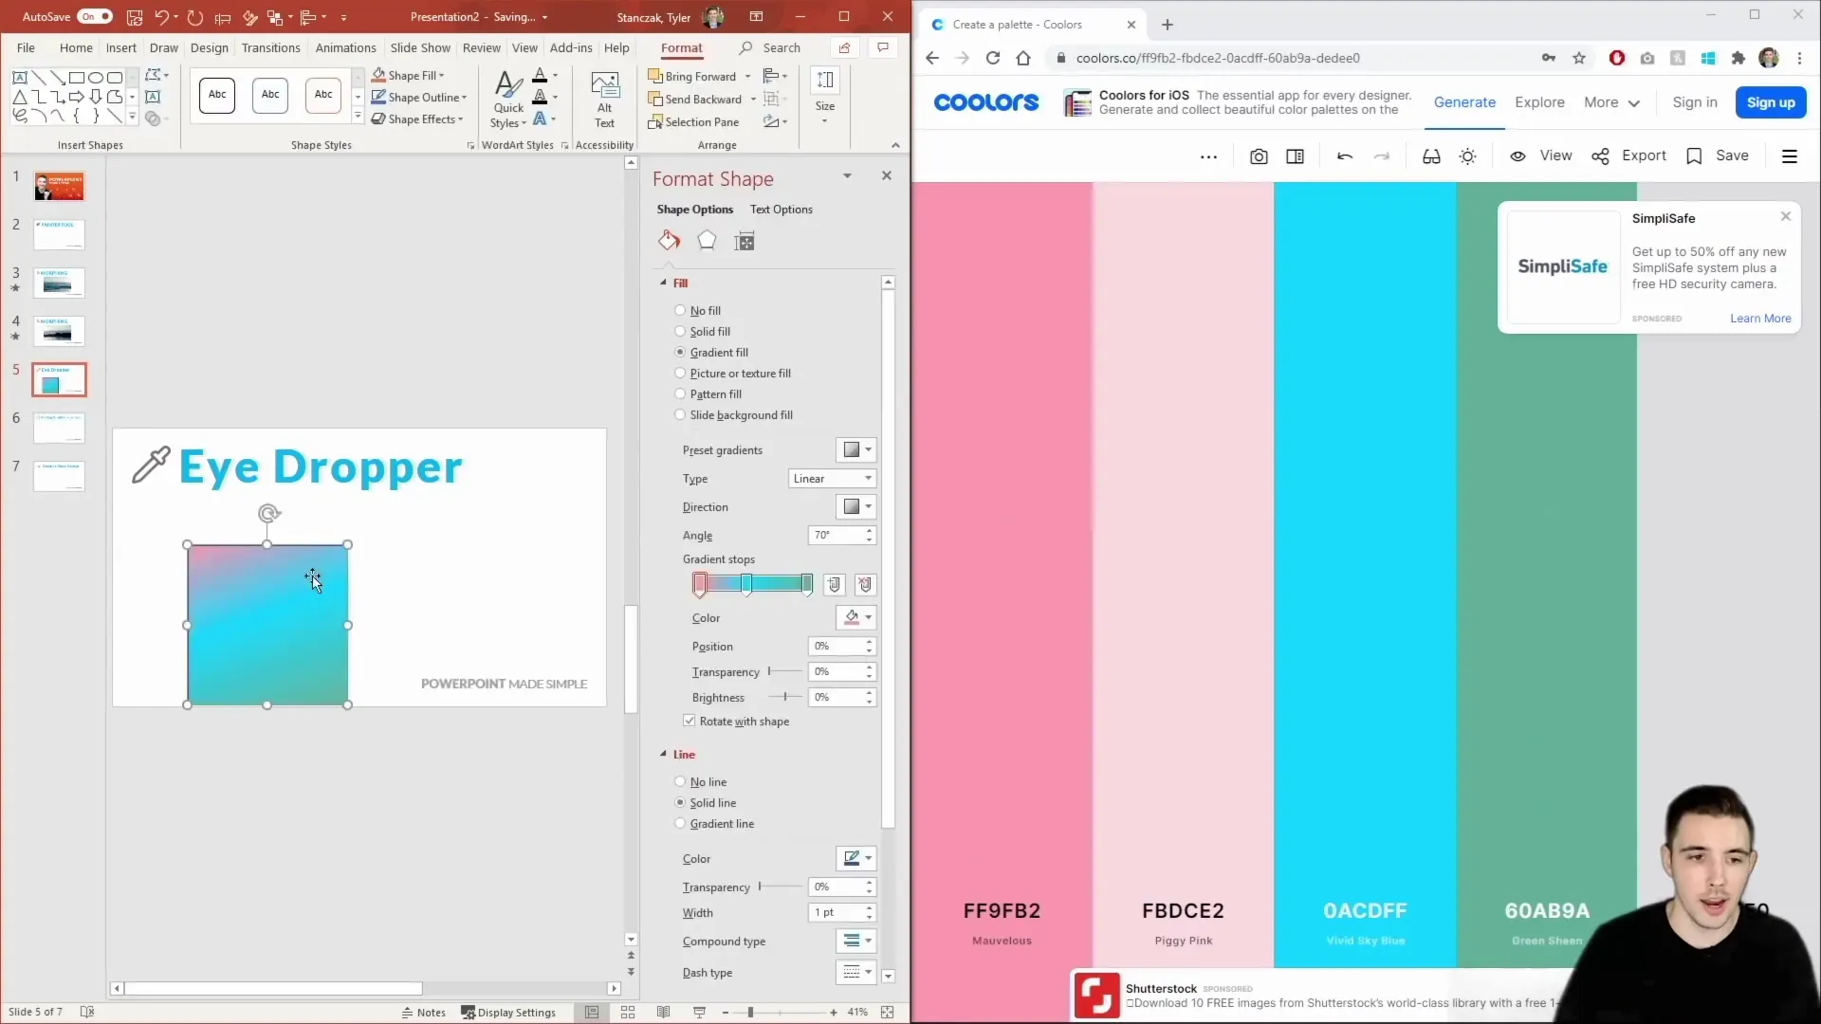Select slide 6 thumbnail
Image resolution: width=1821 pixels, height=1024 pixels.
59,428
